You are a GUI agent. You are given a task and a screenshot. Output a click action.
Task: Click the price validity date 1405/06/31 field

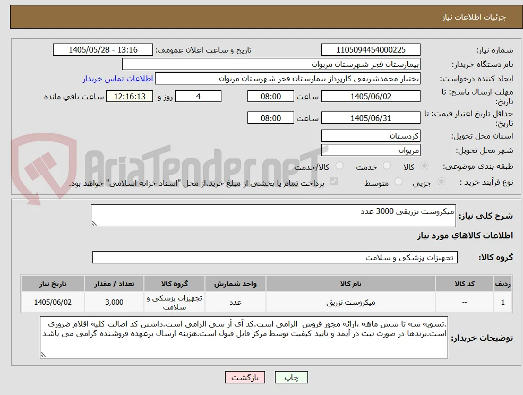[x=371, y=118]
